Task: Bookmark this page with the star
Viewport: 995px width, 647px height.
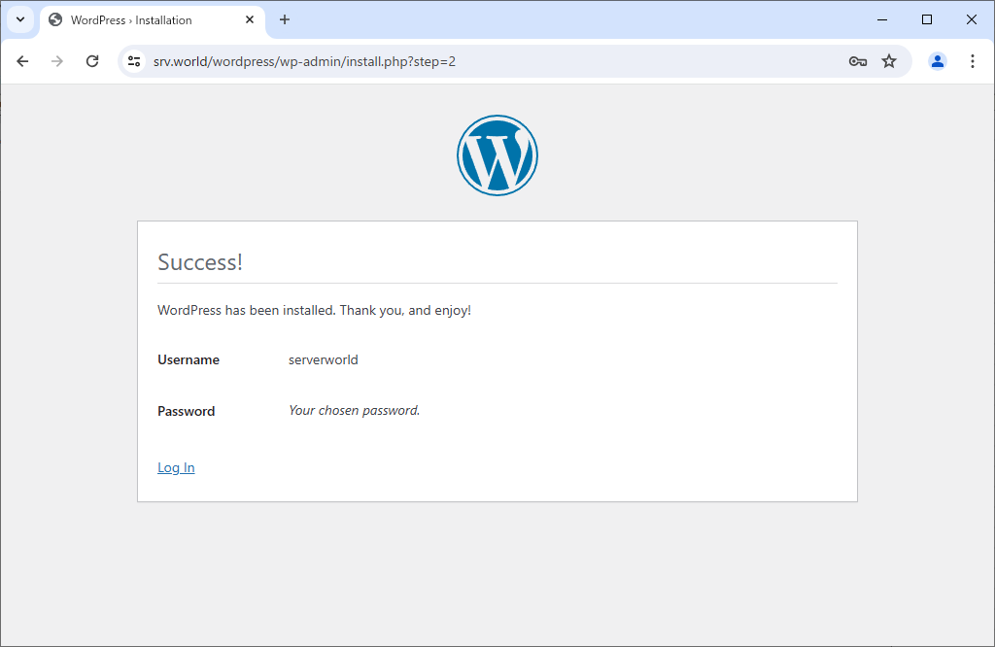Action: click(x=889, y=61)
